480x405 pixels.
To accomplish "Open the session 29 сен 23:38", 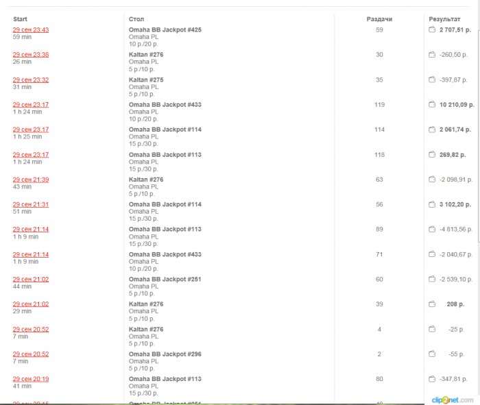I will point(31,55).
